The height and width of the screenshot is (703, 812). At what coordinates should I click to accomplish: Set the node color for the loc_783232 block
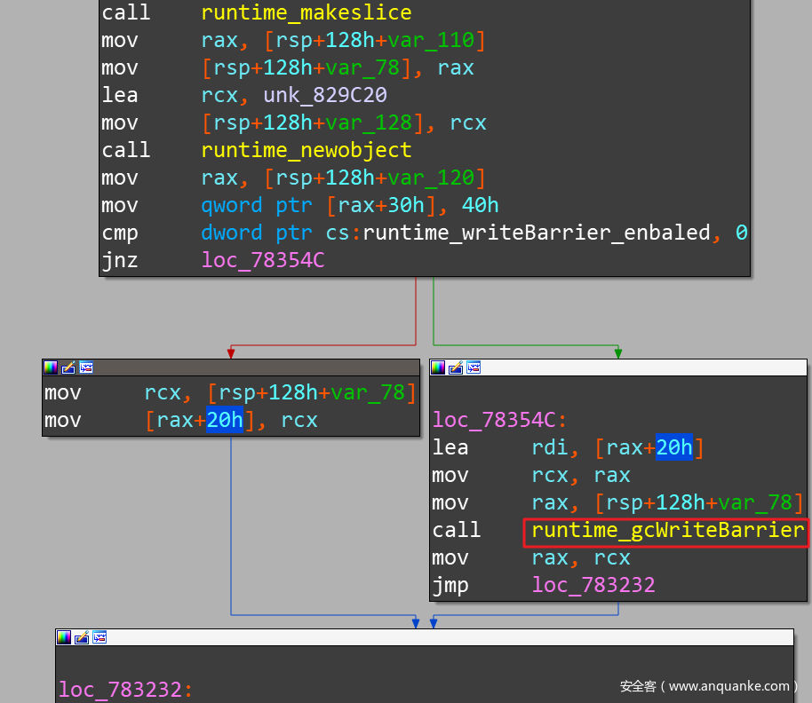64,637
